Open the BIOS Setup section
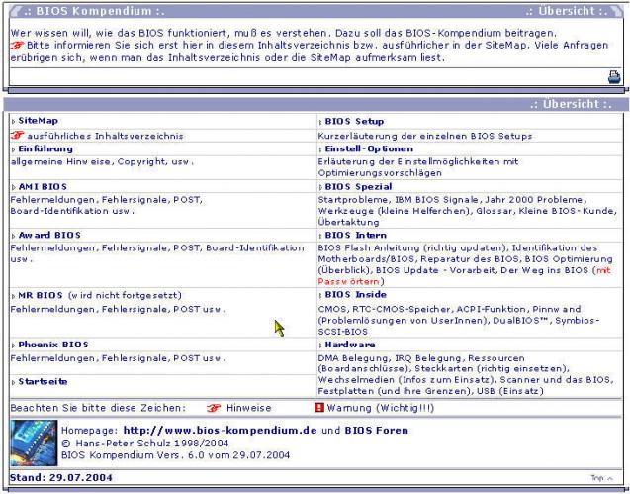 click(354, 121)
